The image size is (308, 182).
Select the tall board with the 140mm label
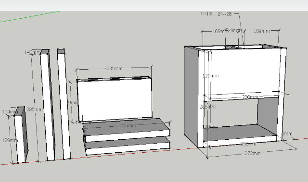[48, 105]
